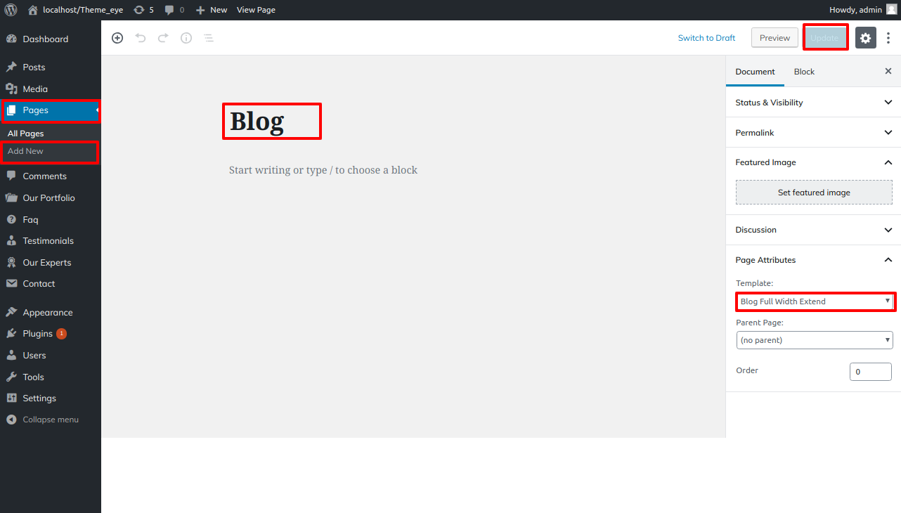Viewport: 901px width, 513px height.
Task: Click Switch to Draft
Action: (x=706, y=37)
